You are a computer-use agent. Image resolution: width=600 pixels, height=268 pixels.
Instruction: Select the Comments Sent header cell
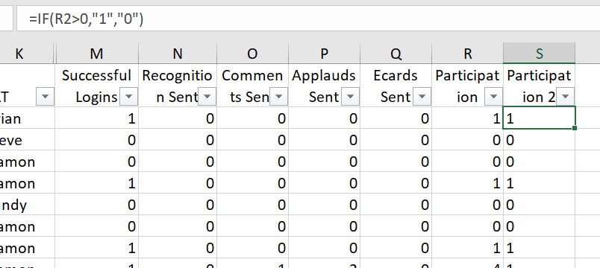click(x=252, y=86)
